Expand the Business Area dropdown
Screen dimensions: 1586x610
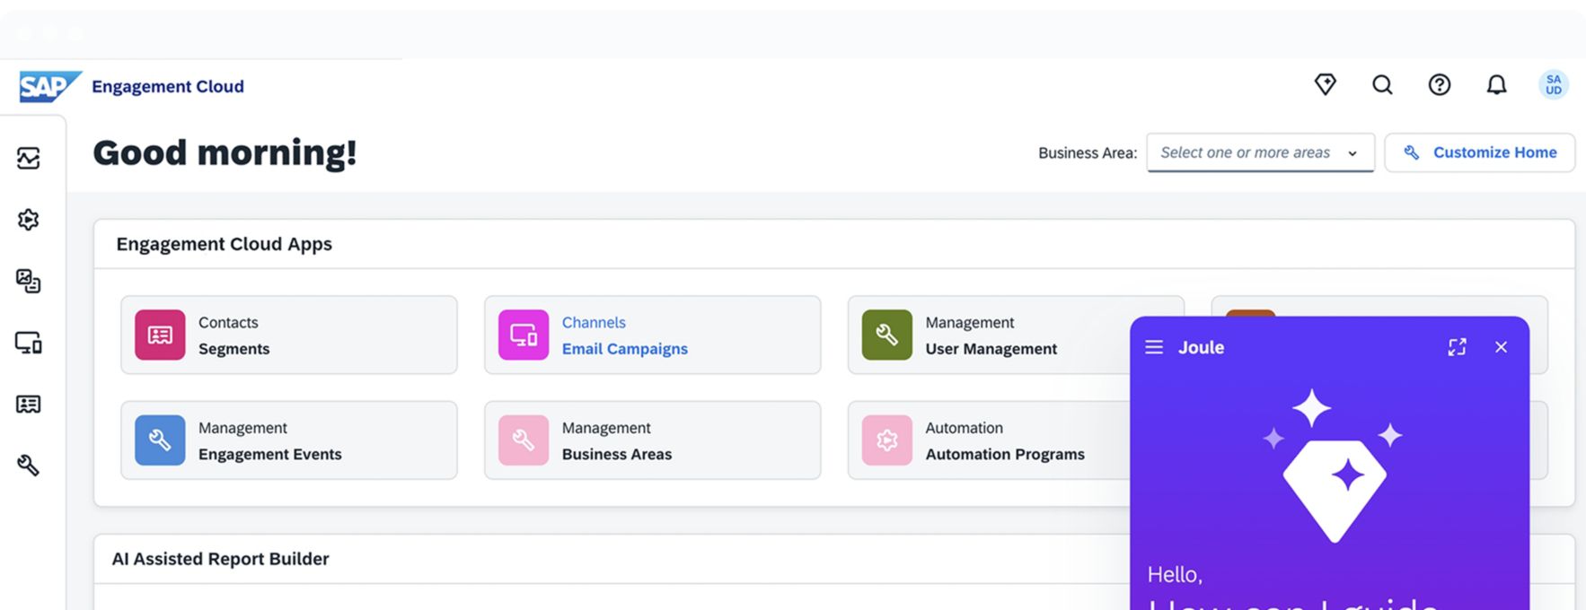pyautogui.click(x=1260, y=152)
